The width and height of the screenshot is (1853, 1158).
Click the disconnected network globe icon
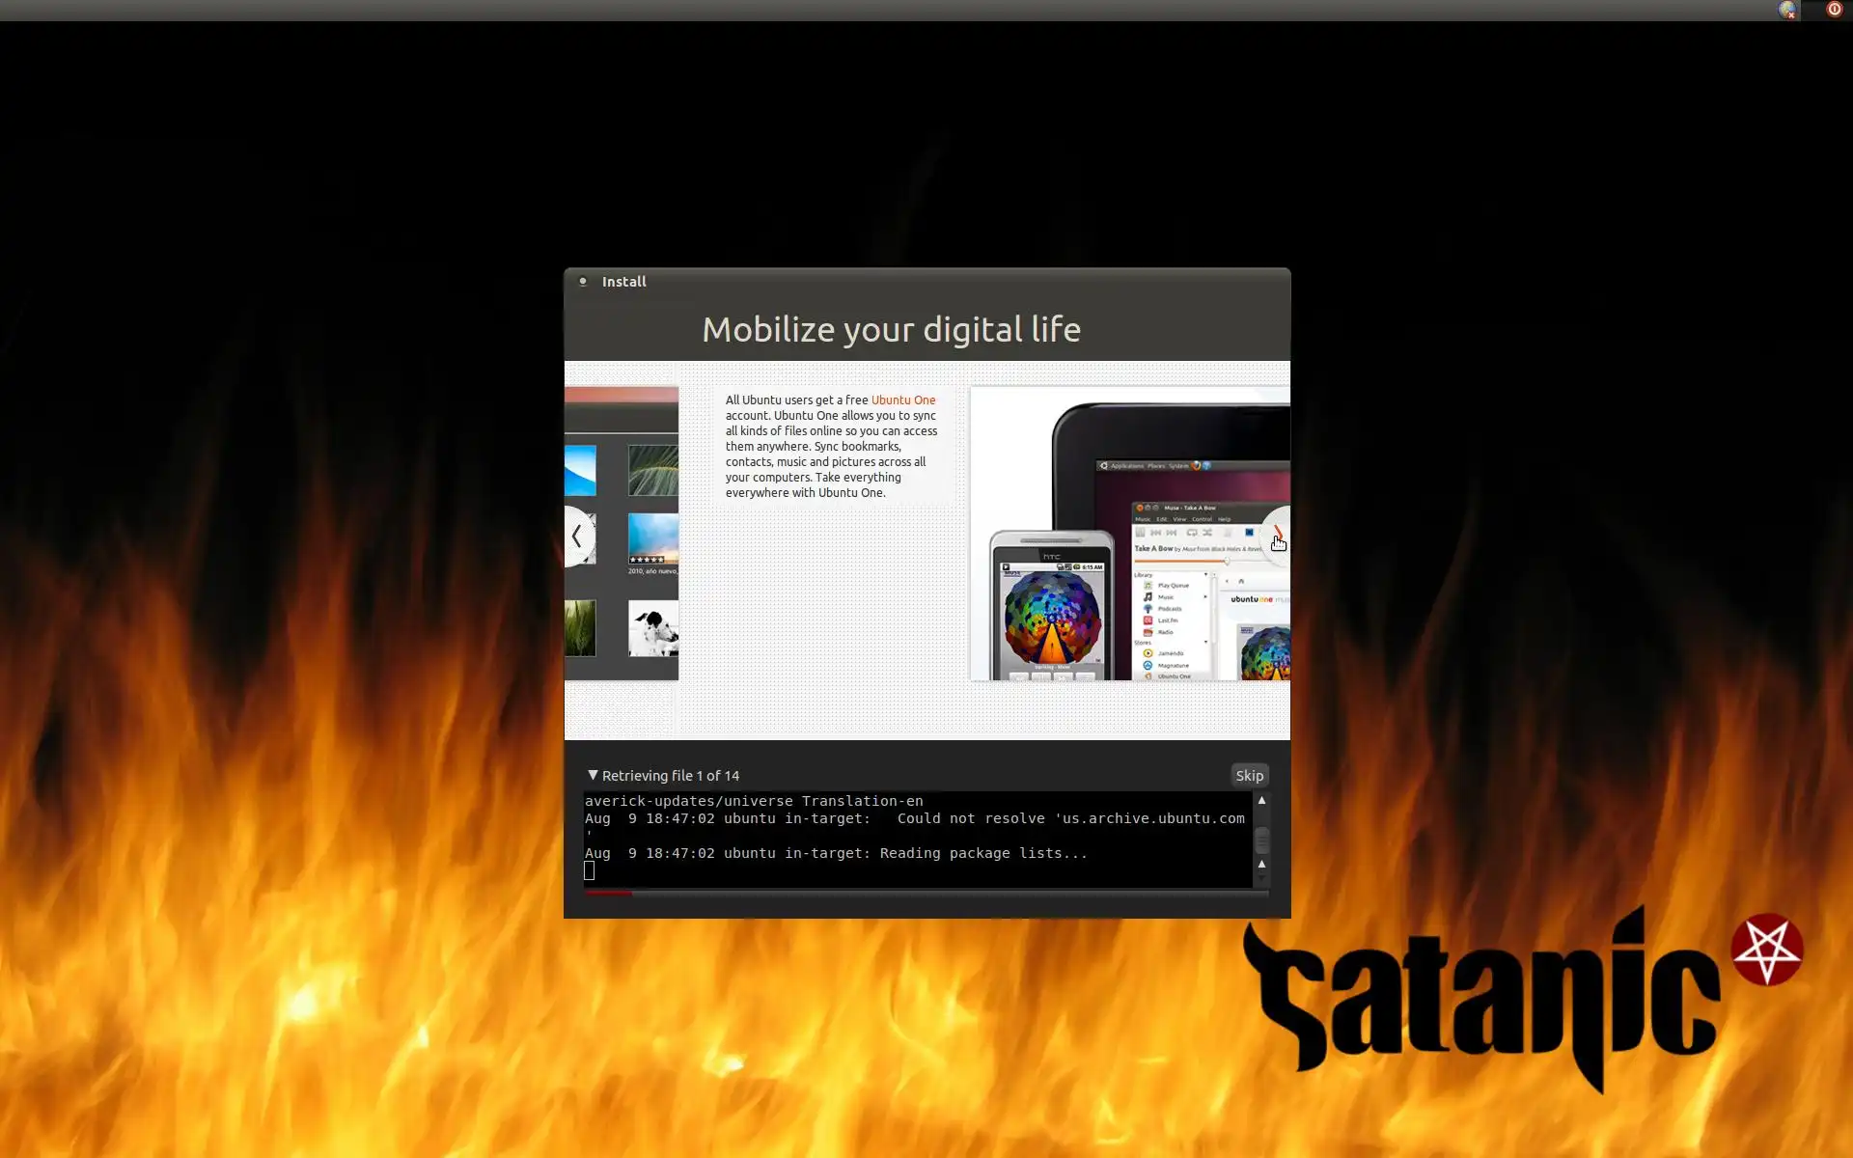[1787, 10]
